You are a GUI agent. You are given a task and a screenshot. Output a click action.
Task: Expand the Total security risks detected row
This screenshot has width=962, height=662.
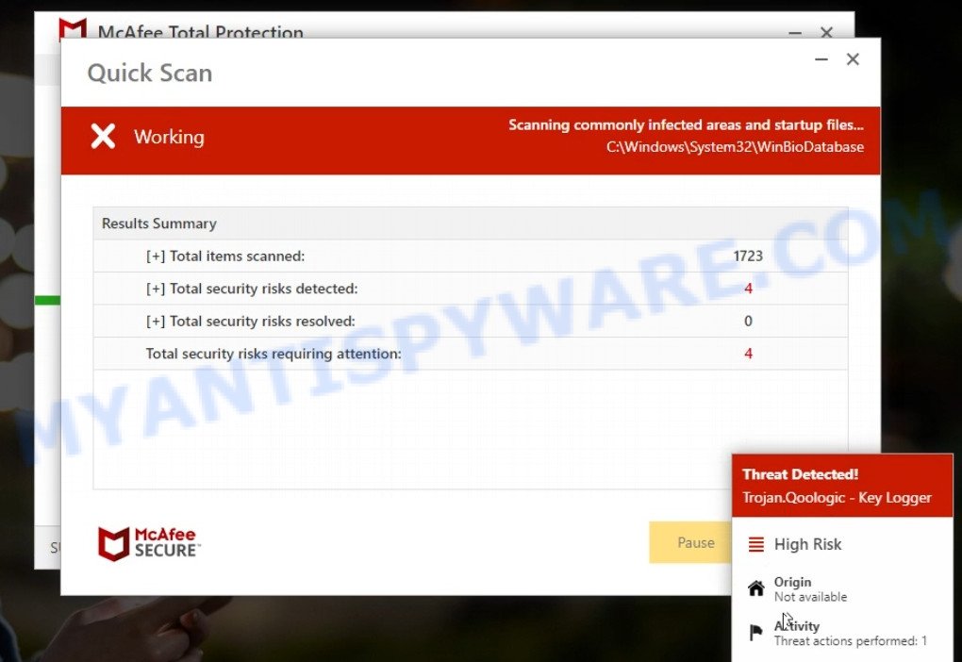click(x=156, y=289)
